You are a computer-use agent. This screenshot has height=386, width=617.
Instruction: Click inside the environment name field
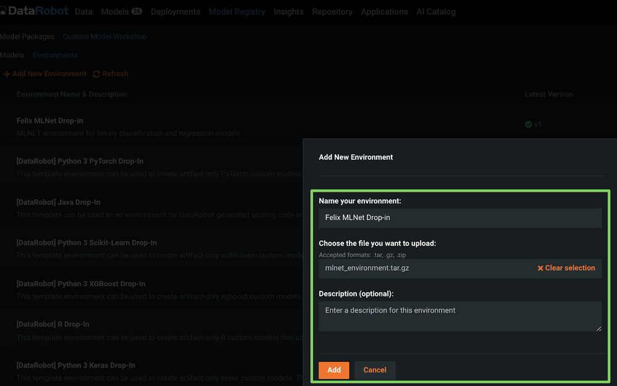pyautogui.click(x=460, y=218)
